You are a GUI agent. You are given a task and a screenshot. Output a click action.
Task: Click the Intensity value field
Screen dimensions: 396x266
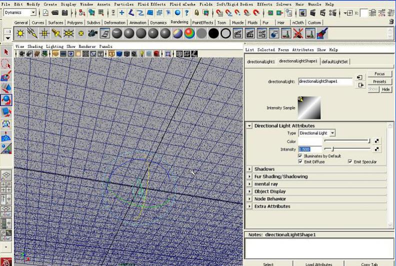(x=310, y=149)
